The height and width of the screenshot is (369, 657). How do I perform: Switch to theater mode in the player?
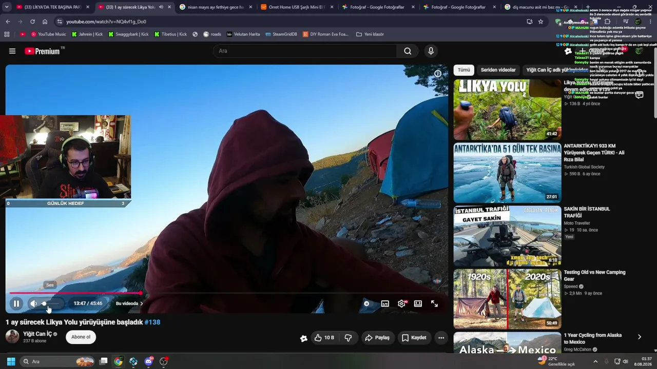(418, 303)
